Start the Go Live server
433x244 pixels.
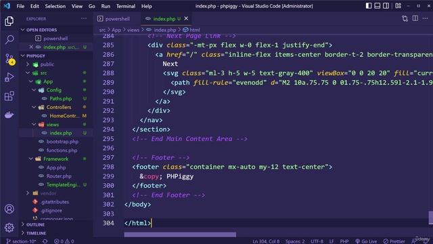pos(366,241)
